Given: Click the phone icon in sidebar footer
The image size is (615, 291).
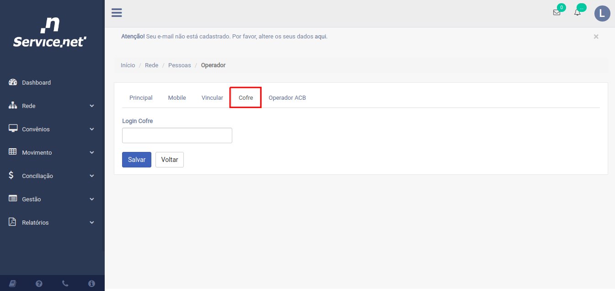Looking at the screenshot, I should tap(65, 284).
